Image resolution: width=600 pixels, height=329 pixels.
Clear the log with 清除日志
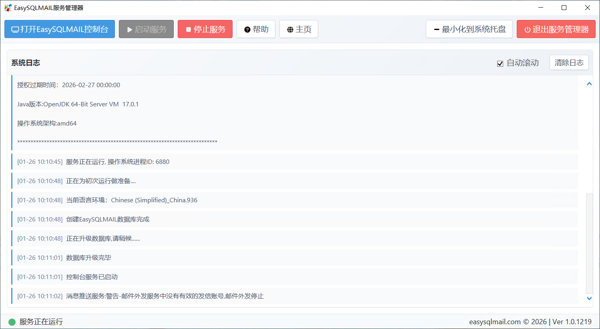(x=569, y=63)
